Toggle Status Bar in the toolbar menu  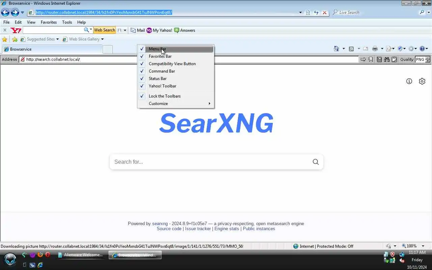tap(175, 79)
